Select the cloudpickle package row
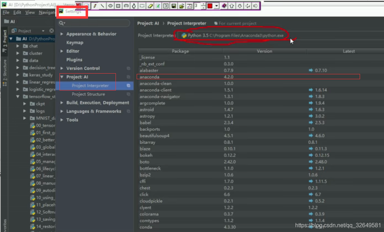This screenshot has width=384, height=232. click(x=261, y=201)
